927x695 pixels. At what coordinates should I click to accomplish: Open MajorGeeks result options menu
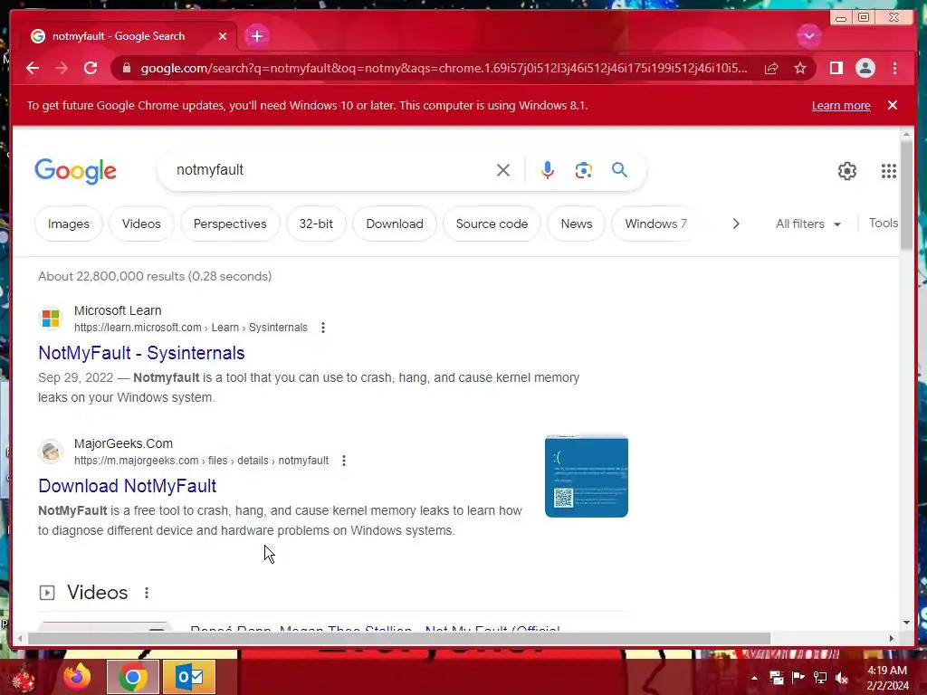point(343,461)
